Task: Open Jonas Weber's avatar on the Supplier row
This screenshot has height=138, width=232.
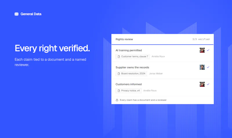Action: (202, 67)
